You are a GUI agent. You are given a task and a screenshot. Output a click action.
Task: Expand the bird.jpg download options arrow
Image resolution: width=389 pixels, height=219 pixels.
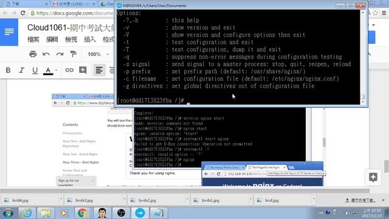click(x=314, y=199)
